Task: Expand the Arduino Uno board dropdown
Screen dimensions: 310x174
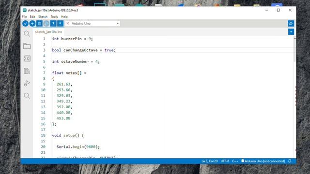Action: (118, 24)
